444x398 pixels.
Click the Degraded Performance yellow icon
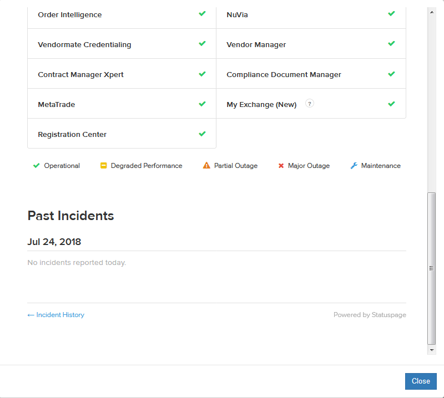pos(103,166)
